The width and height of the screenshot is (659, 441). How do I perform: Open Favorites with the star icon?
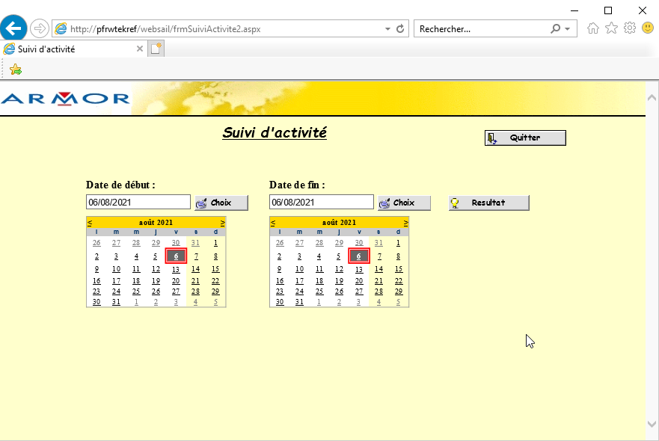click(612, 28)
